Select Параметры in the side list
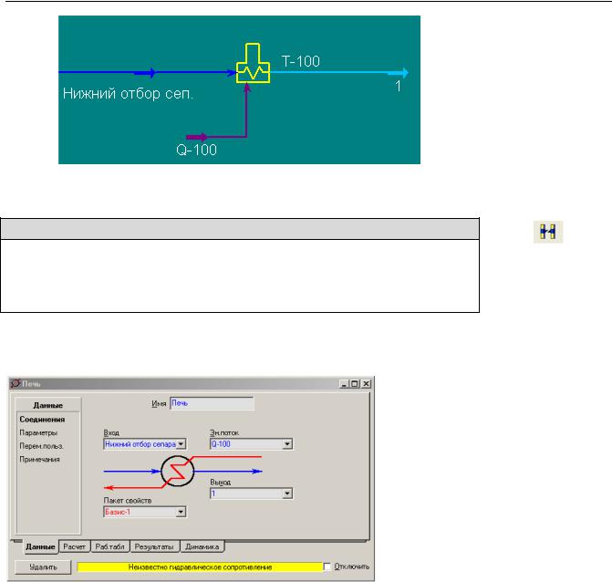 click(x=38, y=432)
